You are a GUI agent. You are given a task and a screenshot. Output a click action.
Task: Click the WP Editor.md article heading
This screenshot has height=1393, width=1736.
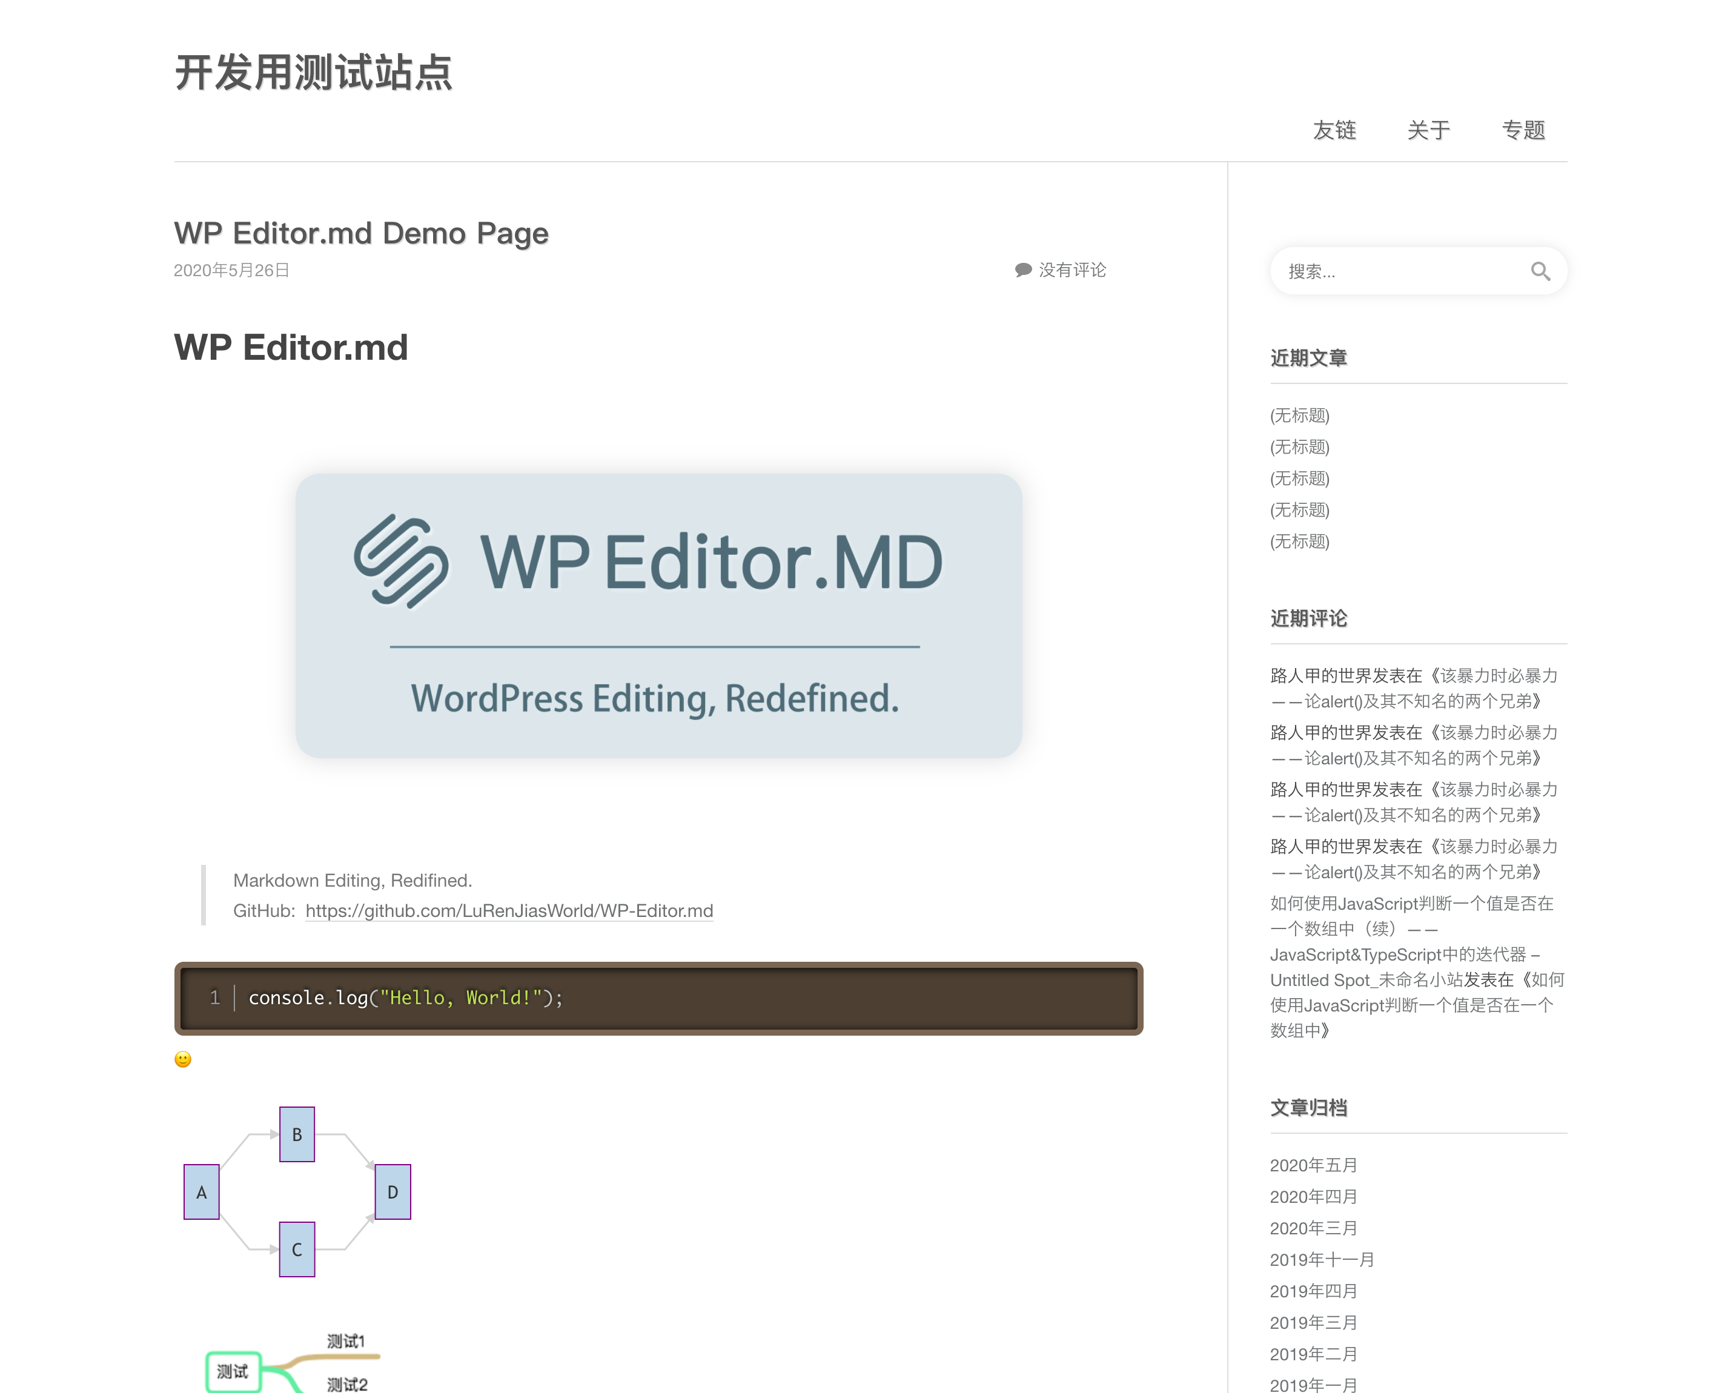click(x=291, y=348)
